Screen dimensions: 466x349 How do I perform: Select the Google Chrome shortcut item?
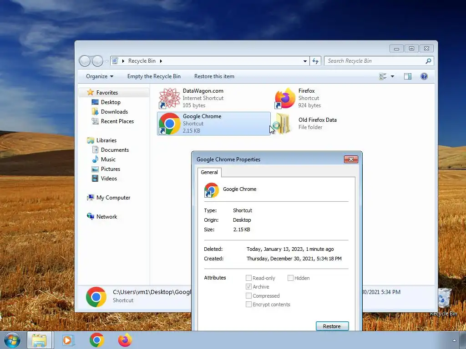click(x=214, y=124)
